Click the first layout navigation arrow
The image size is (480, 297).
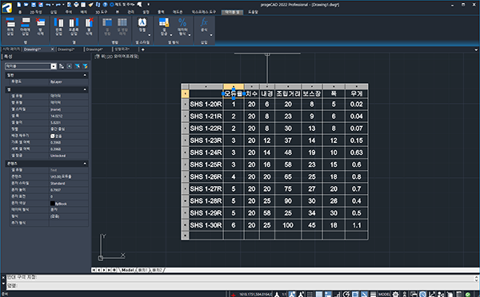(94, 270)
